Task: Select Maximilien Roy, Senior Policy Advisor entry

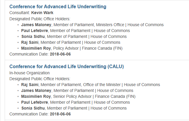Action: [78, 97]
